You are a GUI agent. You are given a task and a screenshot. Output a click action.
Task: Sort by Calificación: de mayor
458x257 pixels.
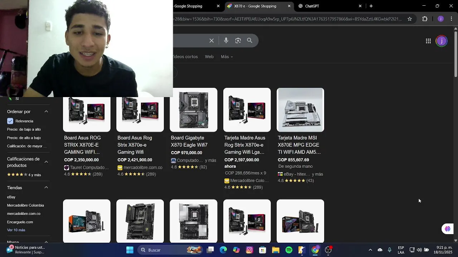27,146
